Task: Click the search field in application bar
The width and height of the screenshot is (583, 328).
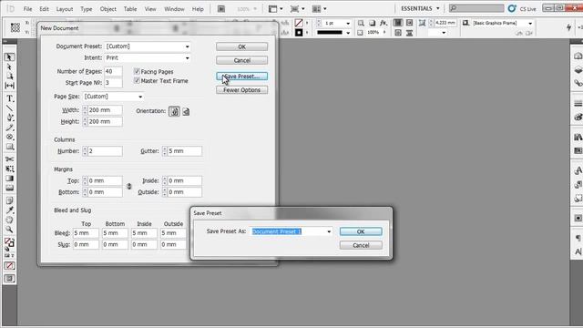Action: 476,8
